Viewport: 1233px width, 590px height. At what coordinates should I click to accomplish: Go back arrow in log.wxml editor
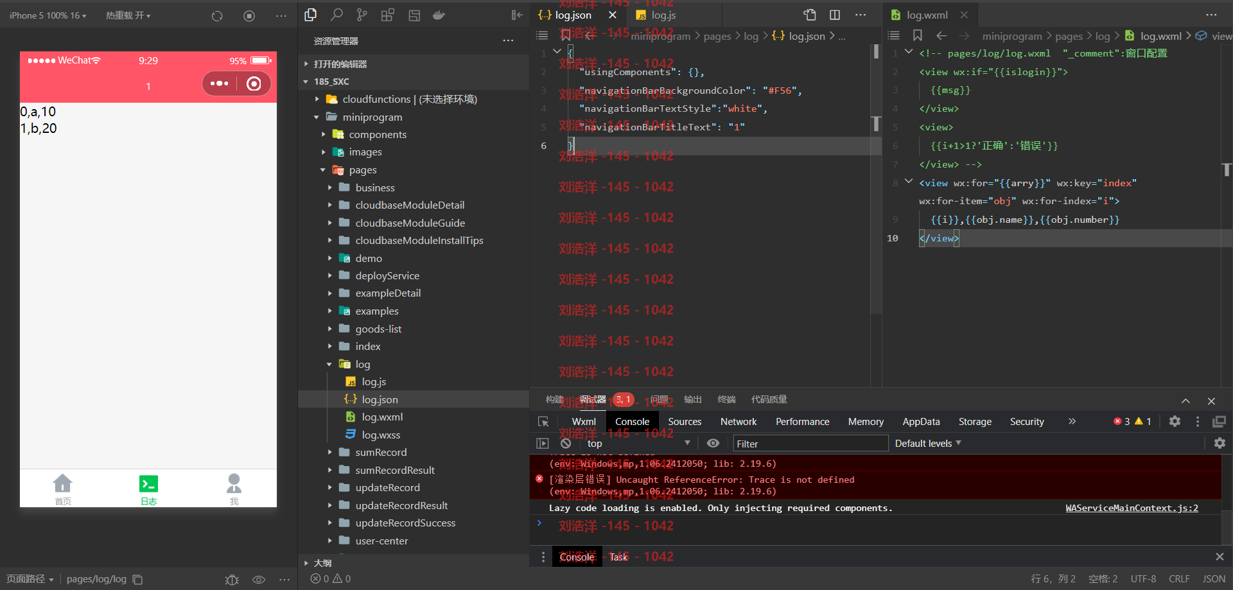[x=941, y=36]
